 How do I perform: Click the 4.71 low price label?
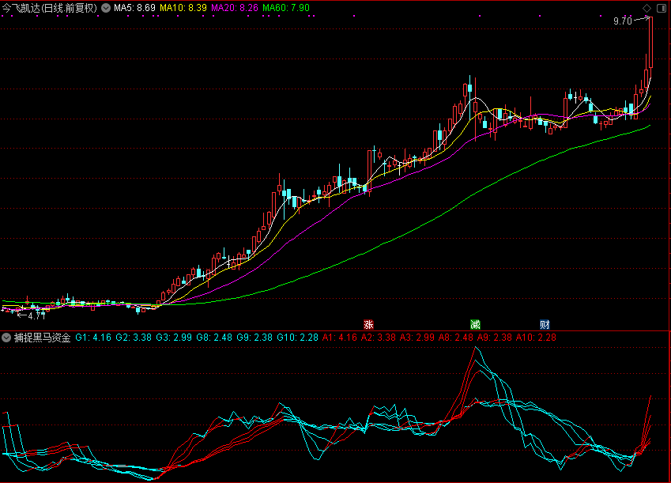click(37, 316)
